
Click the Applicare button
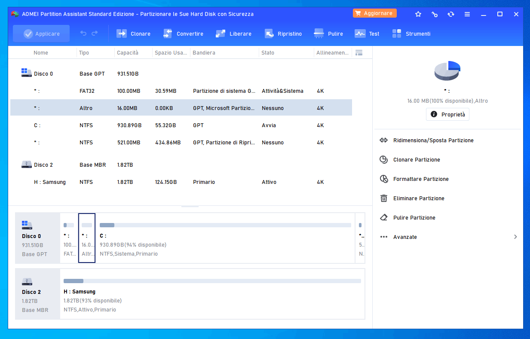[41, 34]
